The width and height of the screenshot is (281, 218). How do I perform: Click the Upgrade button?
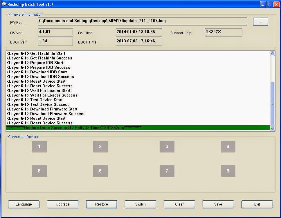62,204
